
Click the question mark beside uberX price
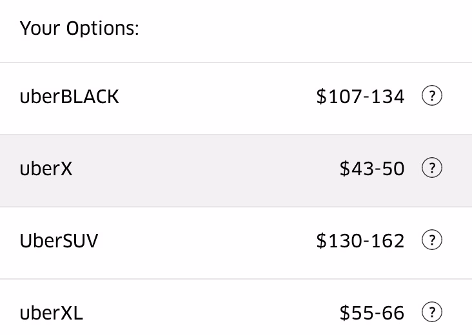coord(431,169)
